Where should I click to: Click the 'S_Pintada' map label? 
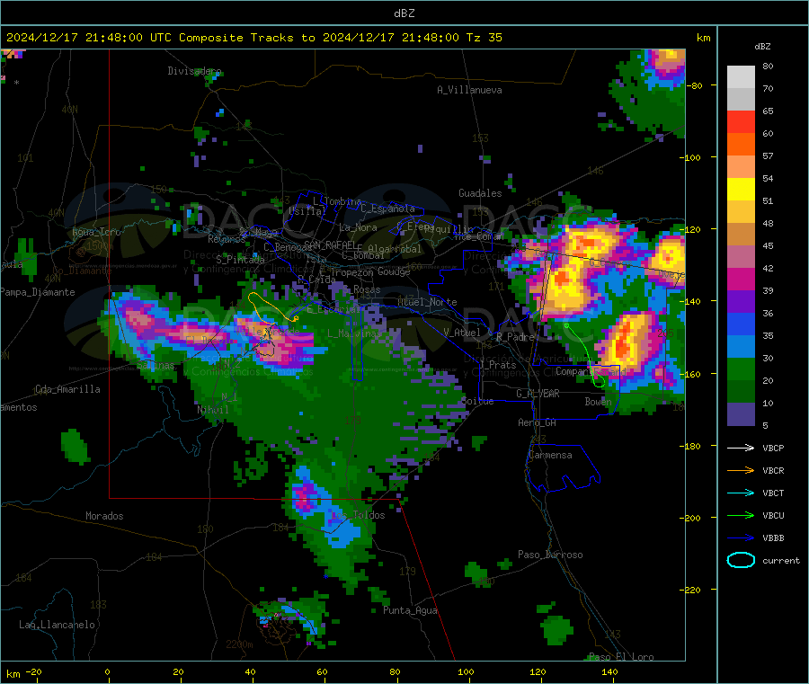coord(240,260)
